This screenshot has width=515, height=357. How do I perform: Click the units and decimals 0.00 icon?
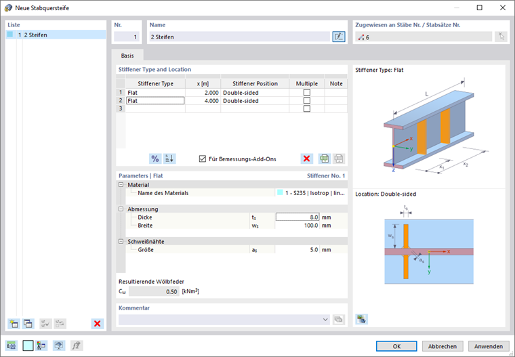pos(11,345)
